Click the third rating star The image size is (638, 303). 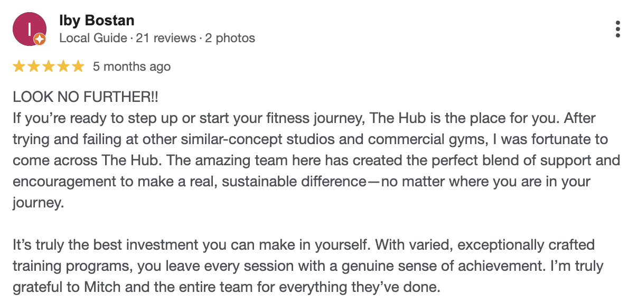coord(49,67)
